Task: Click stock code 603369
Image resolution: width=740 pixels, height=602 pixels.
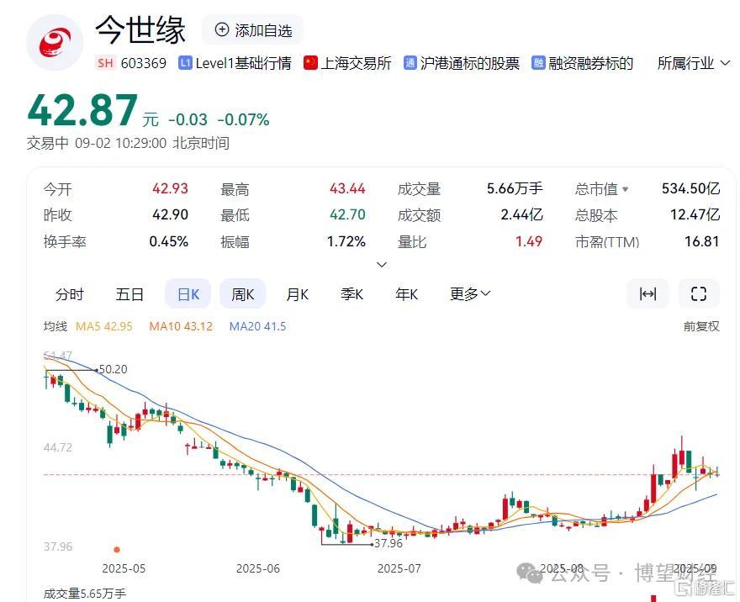Action: (144, 63)
